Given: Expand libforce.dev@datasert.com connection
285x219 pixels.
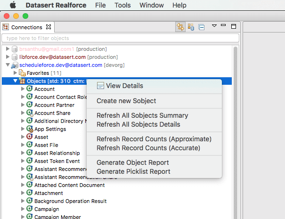Looking at the screenshot, I should pyautogui.click(x=8, y=57).
